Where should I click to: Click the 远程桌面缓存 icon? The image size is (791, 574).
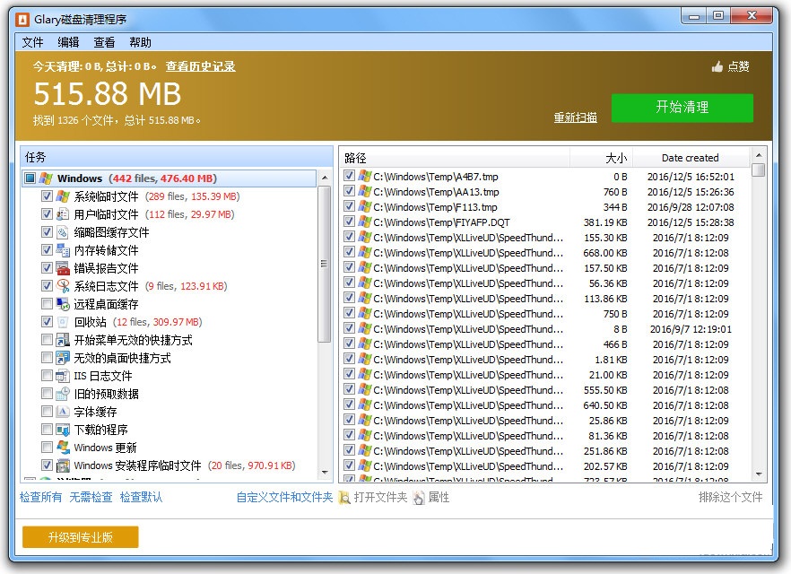[63, 304]
